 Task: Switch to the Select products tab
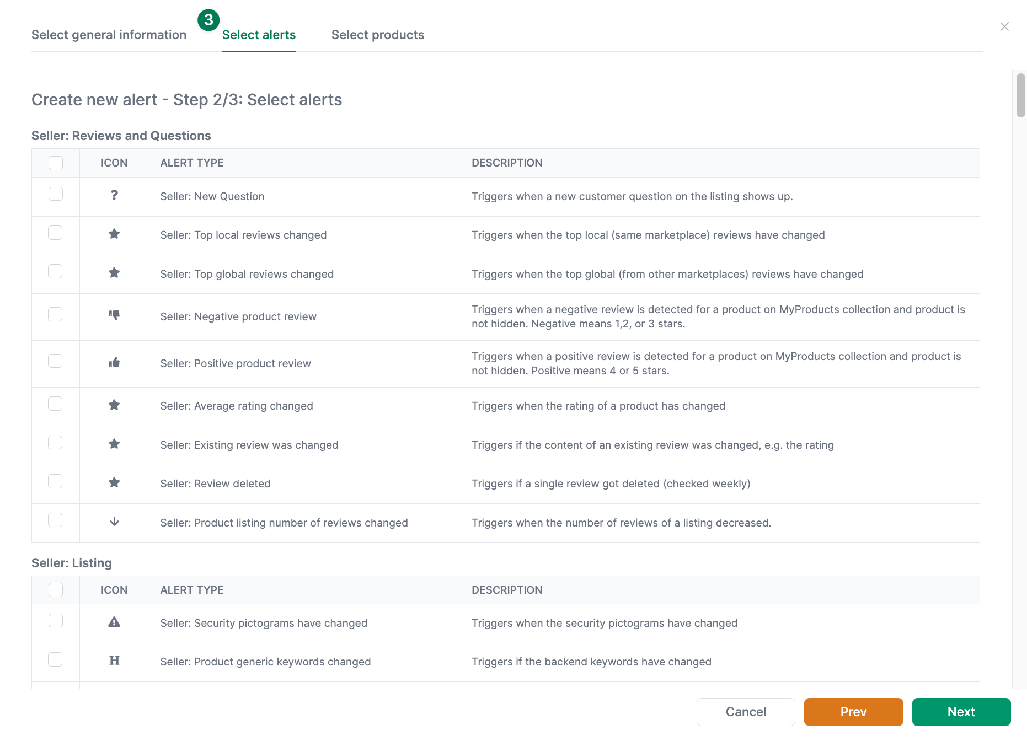coord(378,34)
